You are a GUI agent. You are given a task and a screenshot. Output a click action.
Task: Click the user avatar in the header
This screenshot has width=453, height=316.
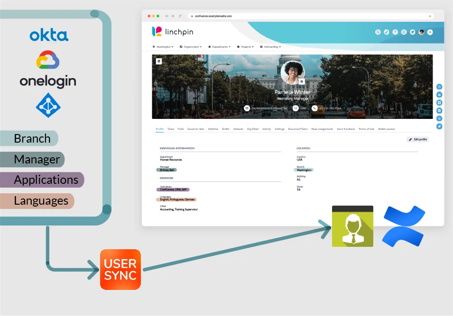[x=421, y=32]
